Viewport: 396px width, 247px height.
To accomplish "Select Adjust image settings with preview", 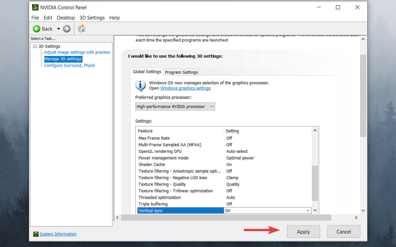I will [x=77, y=52].
